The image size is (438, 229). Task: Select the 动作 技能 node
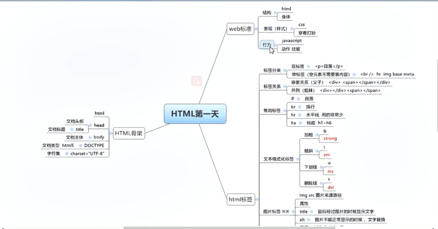coord(291,49)
